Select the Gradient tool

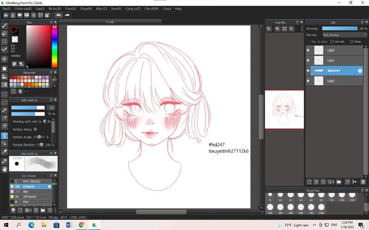4,84
